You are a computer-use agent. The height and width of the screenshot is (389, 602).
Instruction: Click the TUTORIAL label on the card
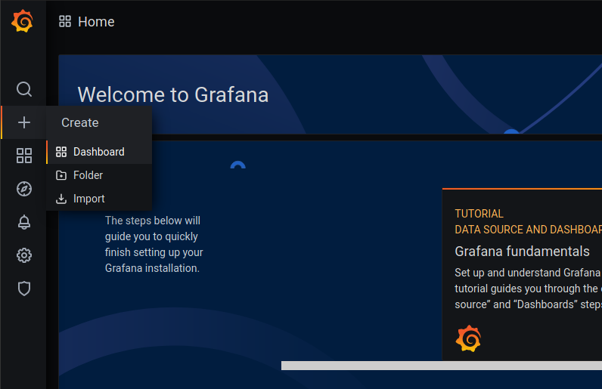(479, 214)
